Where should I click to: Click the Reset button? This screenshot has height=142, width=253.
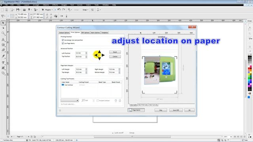click(115, 52)
